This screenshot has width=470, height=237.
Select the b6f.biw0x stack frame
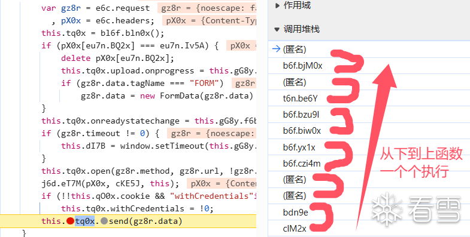tap(369, 131)
